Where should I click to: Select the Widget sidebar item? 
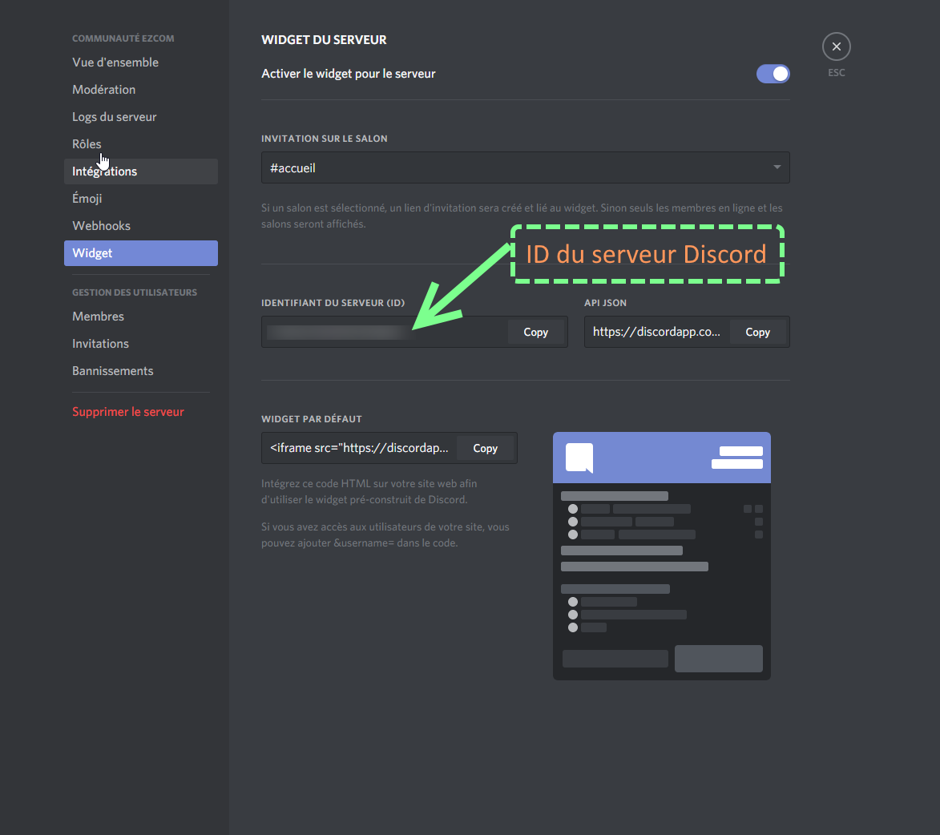93,253
